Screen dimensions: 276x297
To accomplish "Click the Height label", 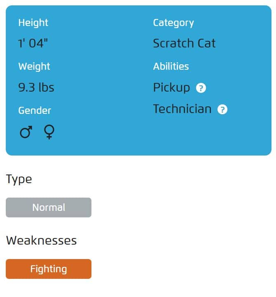I will 33,23.
